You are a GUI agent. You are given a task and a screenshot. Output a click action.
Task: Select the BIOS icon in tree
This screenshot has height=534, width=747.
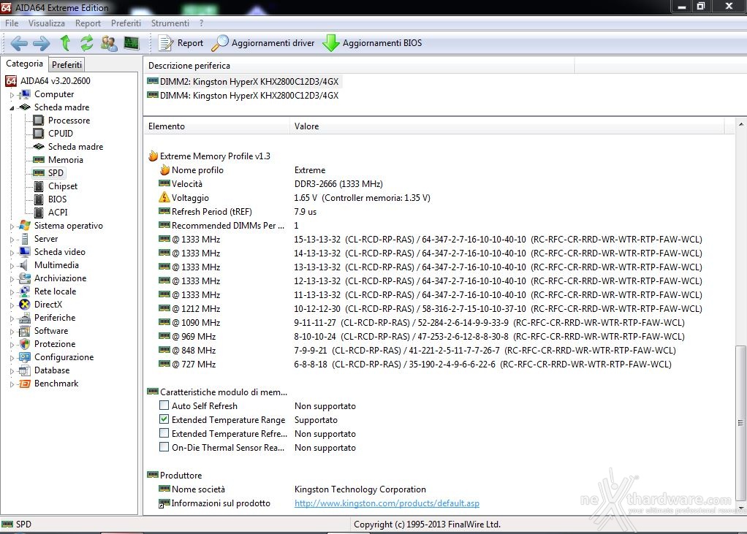pyautogui.click(x=39, y=199)
